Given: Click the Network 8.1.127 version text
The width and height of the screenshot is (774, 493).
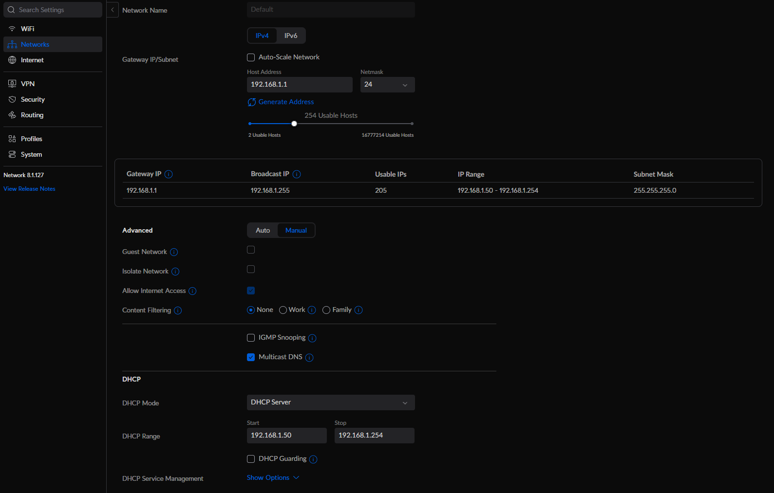Looking at the screenshot, I should 23,175.
